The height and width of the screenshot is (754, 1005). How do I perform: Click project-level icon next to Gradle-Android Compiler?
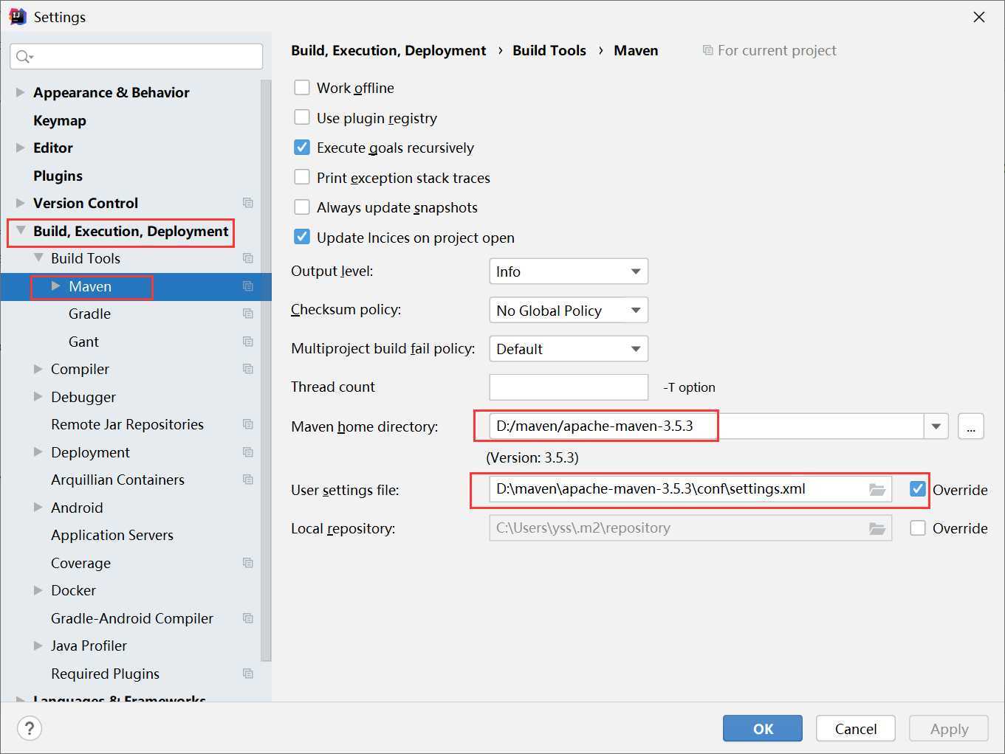[248, 618]
